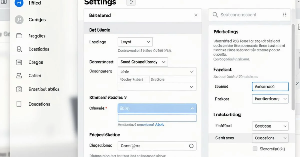Open the profile icon next to Curriges
Screen dimensions: 300x157
point(19,20)
